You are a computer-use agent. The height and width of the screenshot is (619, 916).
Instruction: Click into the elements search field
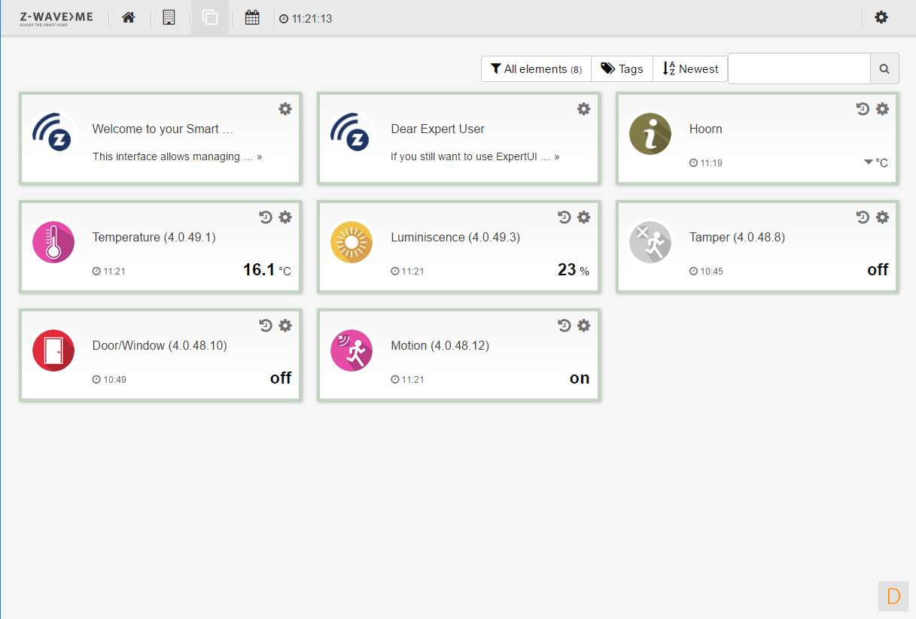pos(799,68)
